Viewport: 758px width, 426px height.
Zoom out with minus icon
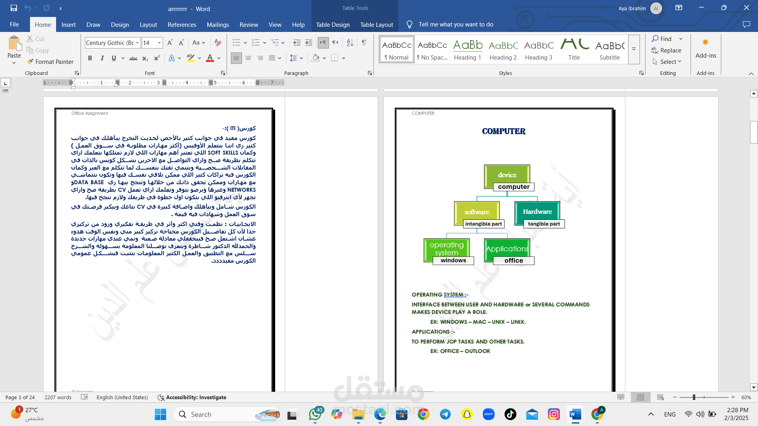pyautogui.click(x=675, y=397)
